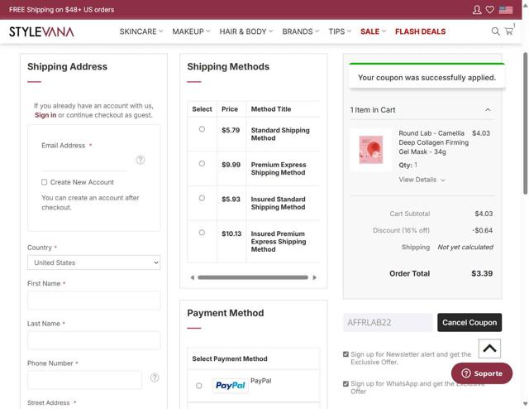Click the 'Not yet calculated' shipping text
The image size is (529, 409).
click(x=465, y=247)
